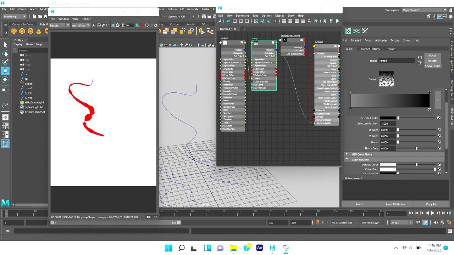454x255 pixels.
Task: Click Hide button in Attribute Editor
Action: [437, 66]
